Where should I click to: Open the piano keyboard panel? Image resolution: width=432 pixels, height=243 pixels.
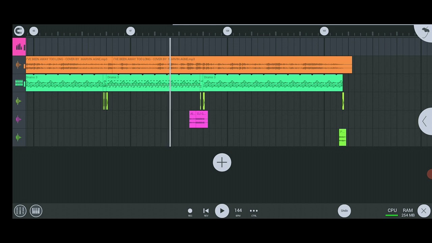click(36, 211)
